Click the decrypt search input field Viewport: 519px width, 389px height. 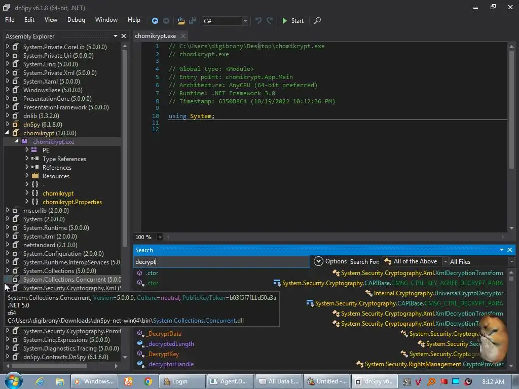click(221, 262)
